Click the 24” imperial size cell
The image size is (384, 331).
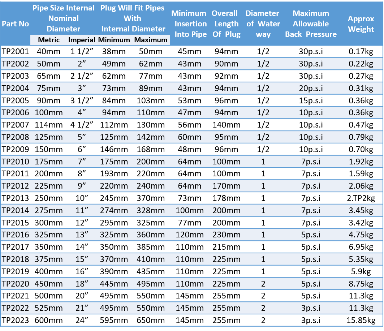click(82, 320)
